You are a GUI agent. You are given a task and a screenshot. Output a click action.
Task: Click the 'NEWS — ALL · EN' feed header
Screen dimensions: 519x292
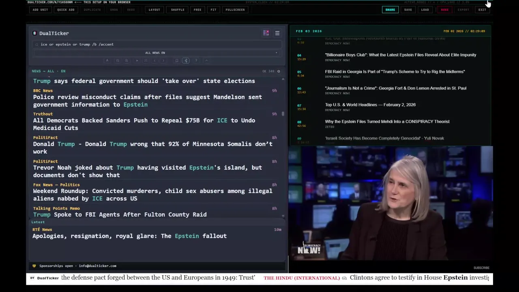click(x=49, y=71)
